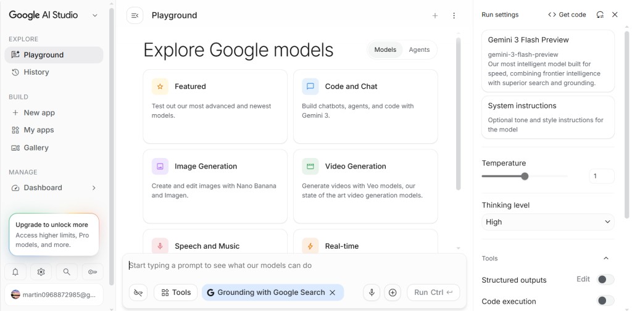Open the API key icon

(x=93, y=272)
